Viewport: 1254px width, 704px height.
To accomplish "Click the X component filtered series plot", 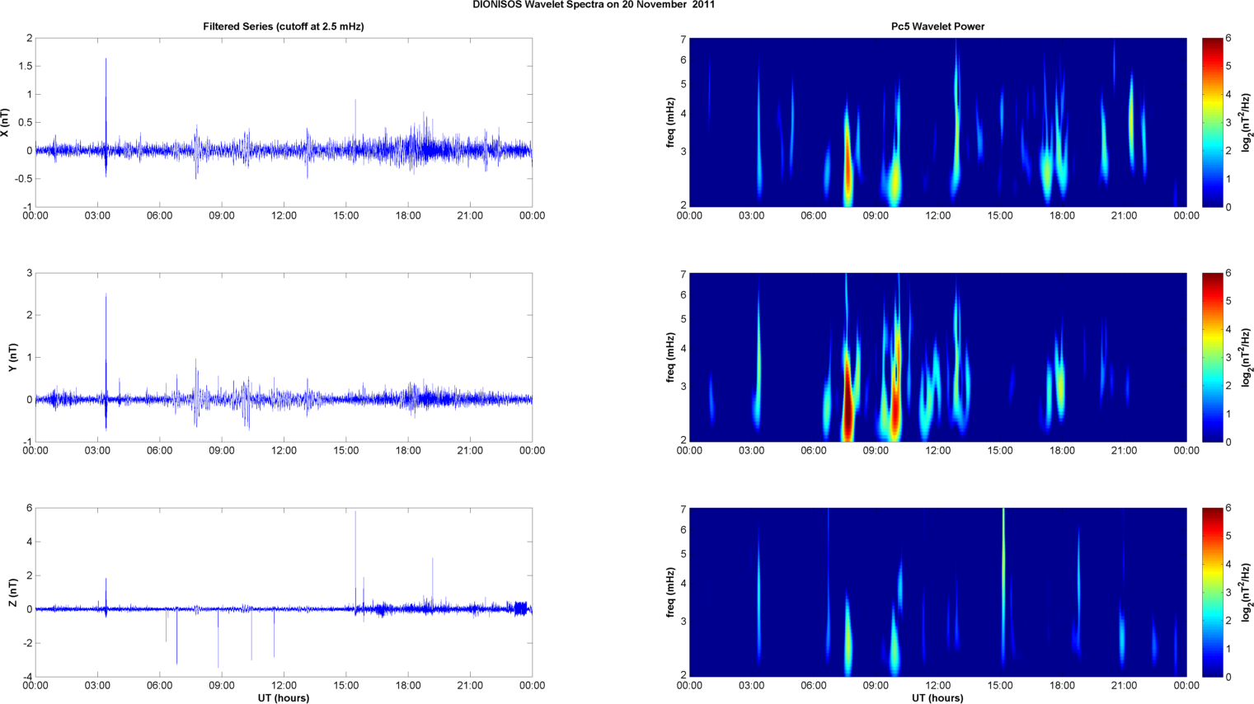I will pyautogui.click(x=284, y=122).
